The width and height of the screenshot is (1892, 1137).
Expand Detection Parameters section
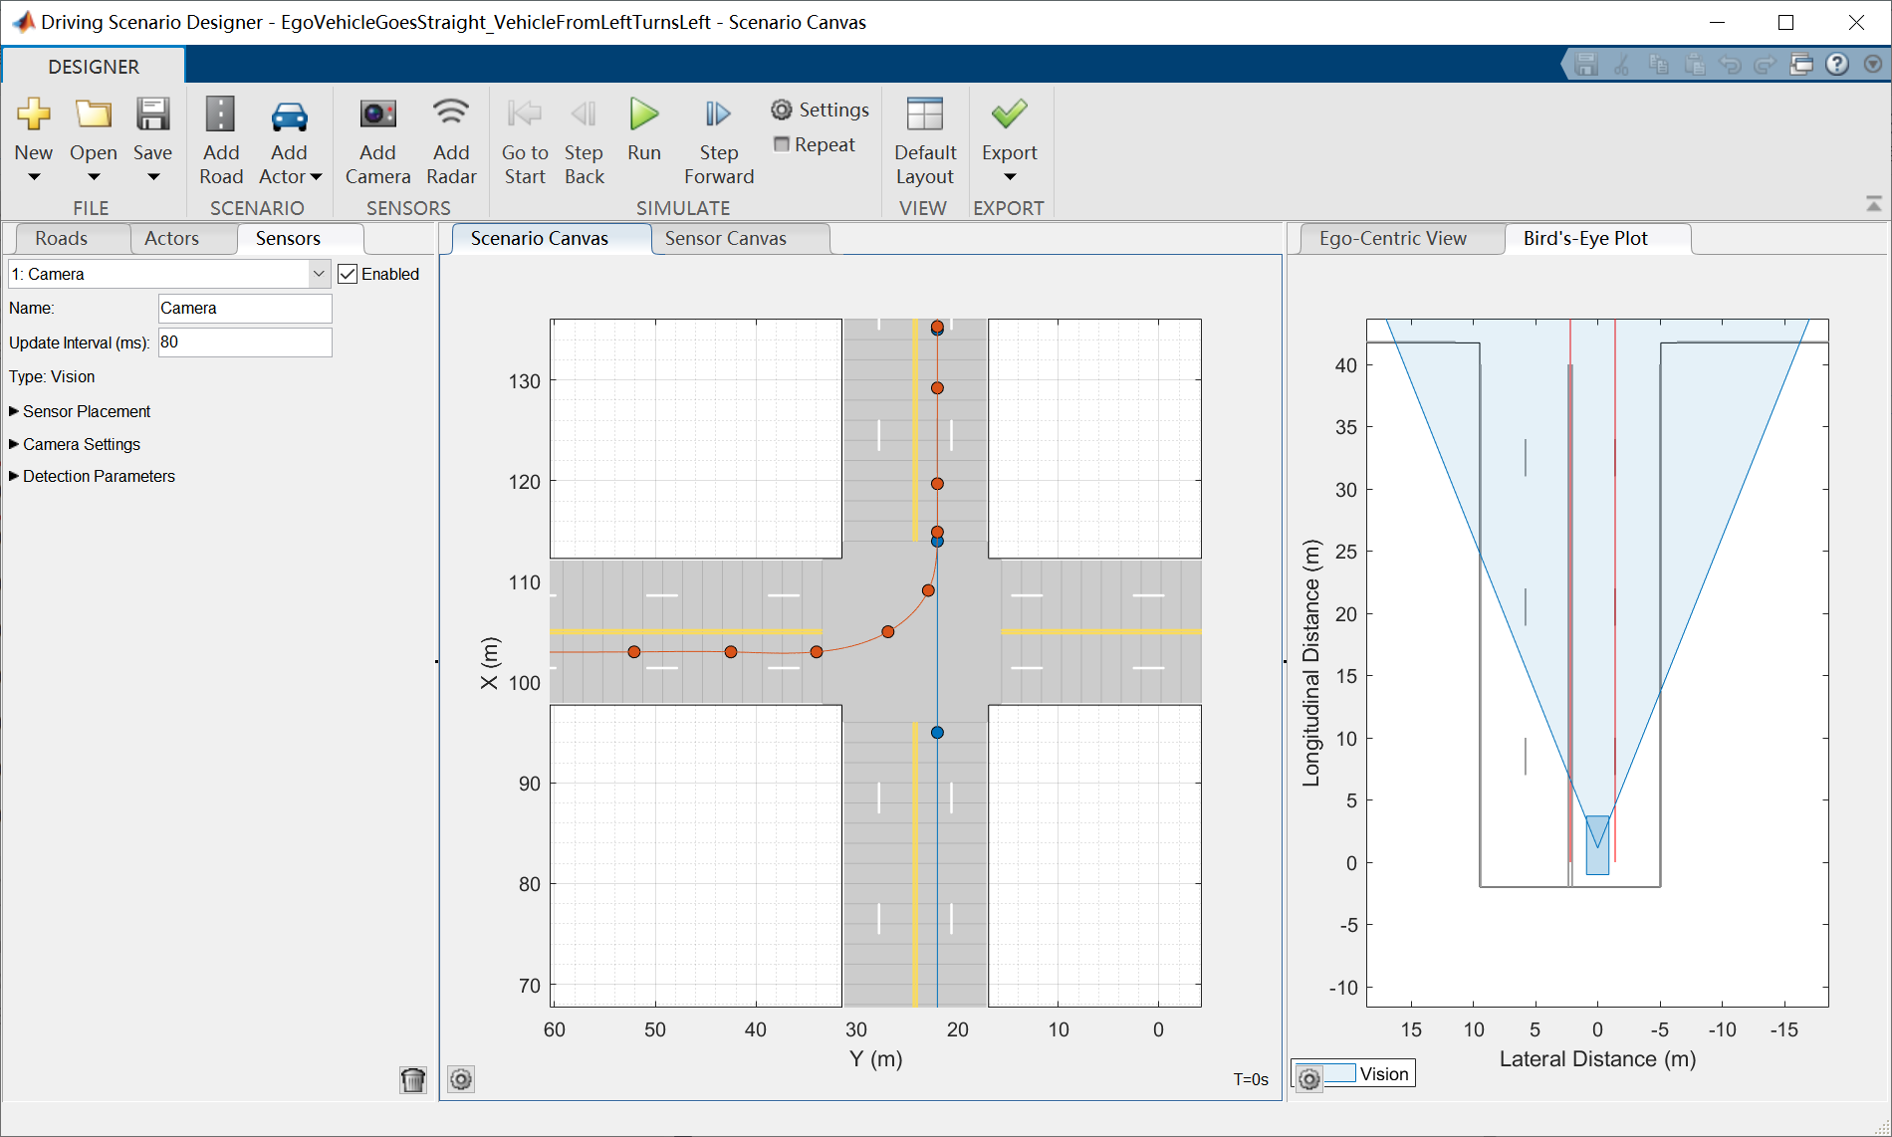point(14,476)
